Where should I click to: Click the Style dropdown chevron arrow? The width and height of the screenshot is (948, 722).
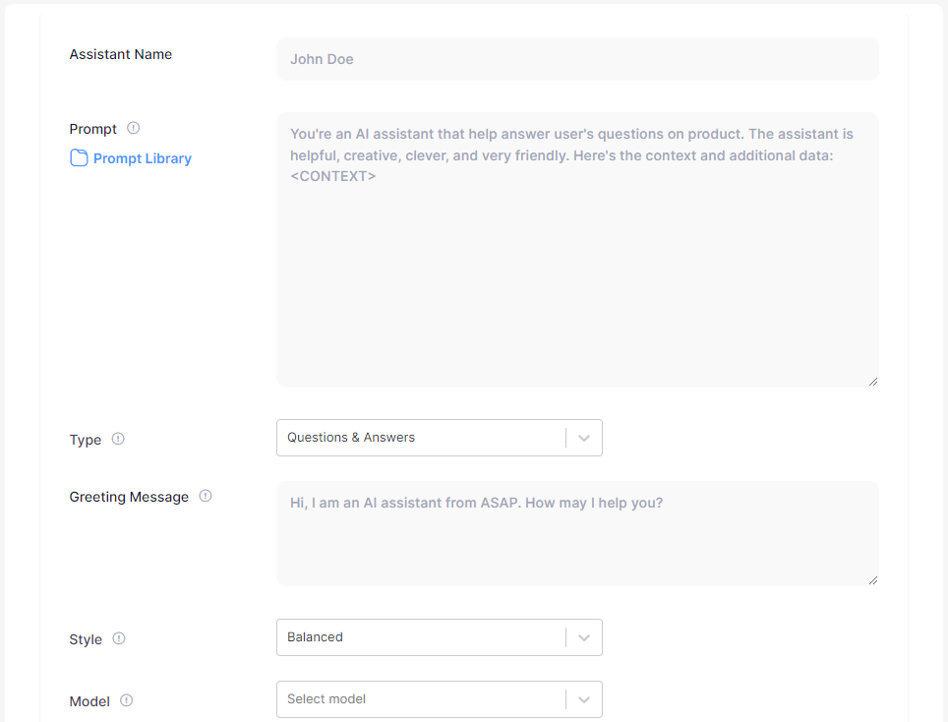point(584,638)
